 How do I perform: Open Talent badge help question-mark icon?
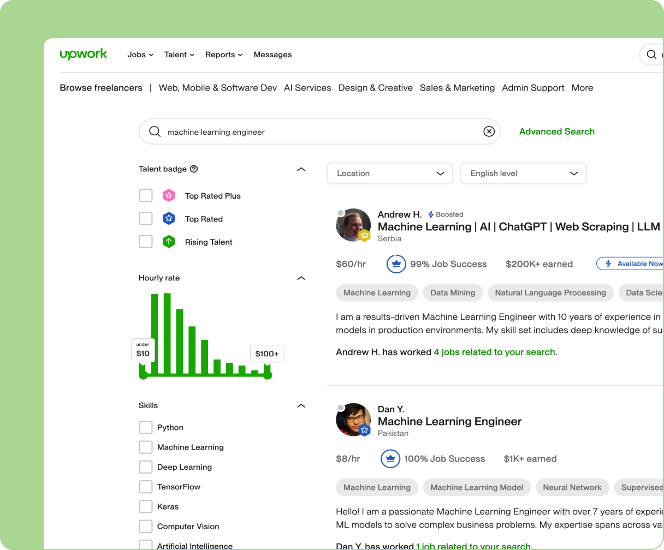[194, 169]
